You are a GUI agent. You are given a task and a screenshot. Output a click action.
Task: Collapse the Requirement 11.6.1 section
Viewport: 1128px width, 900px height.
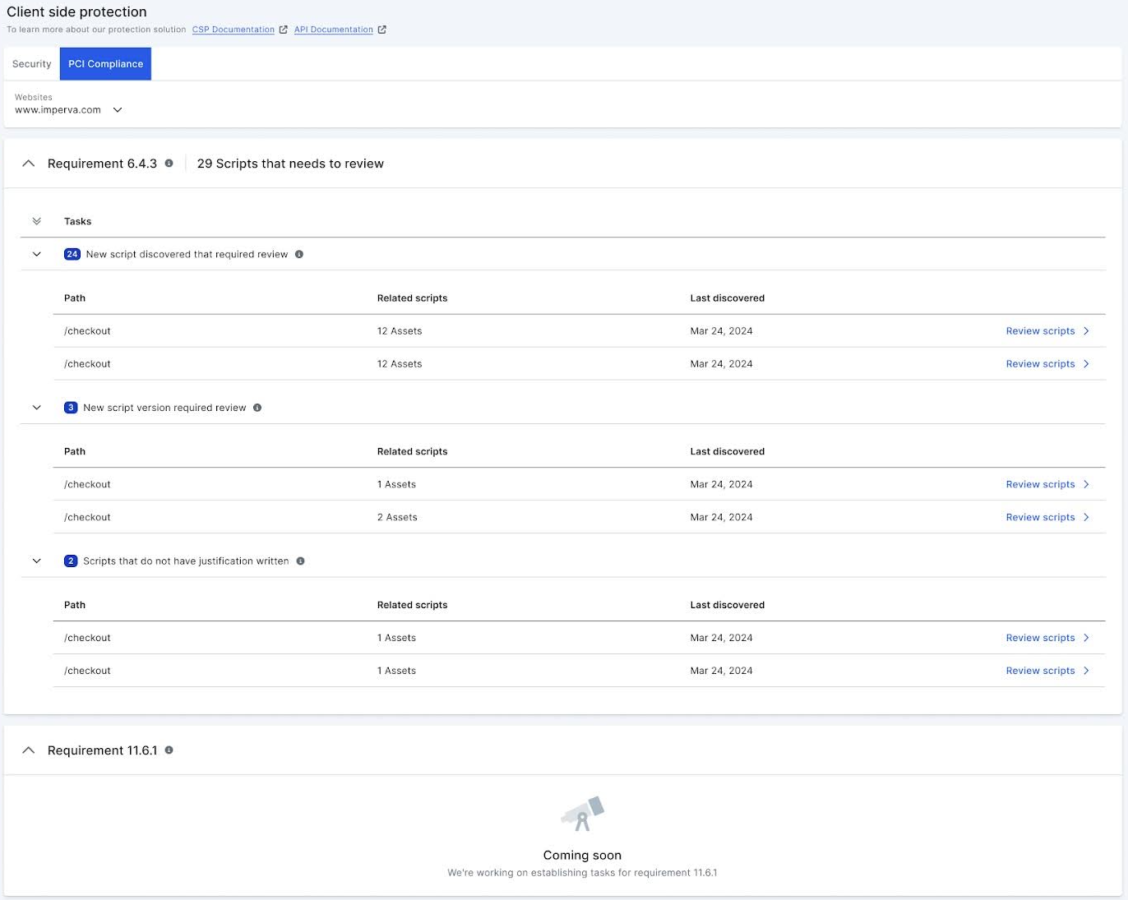29,750
